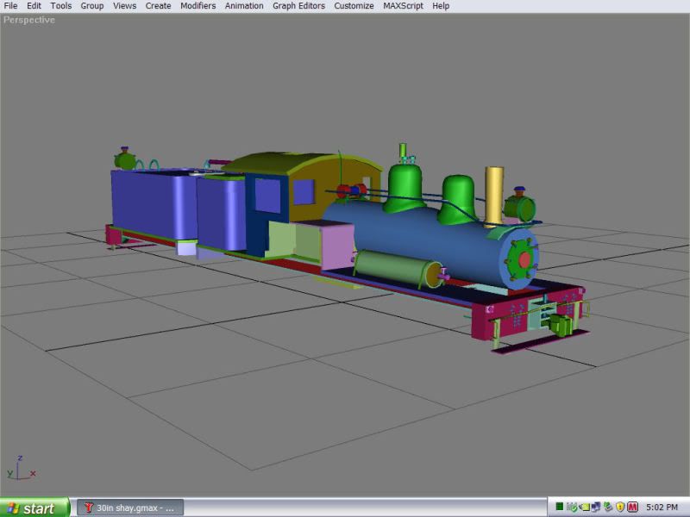Viewport: 690px width, 517px height.
Task: Open the File menu
Action: (x=10, y=6)
